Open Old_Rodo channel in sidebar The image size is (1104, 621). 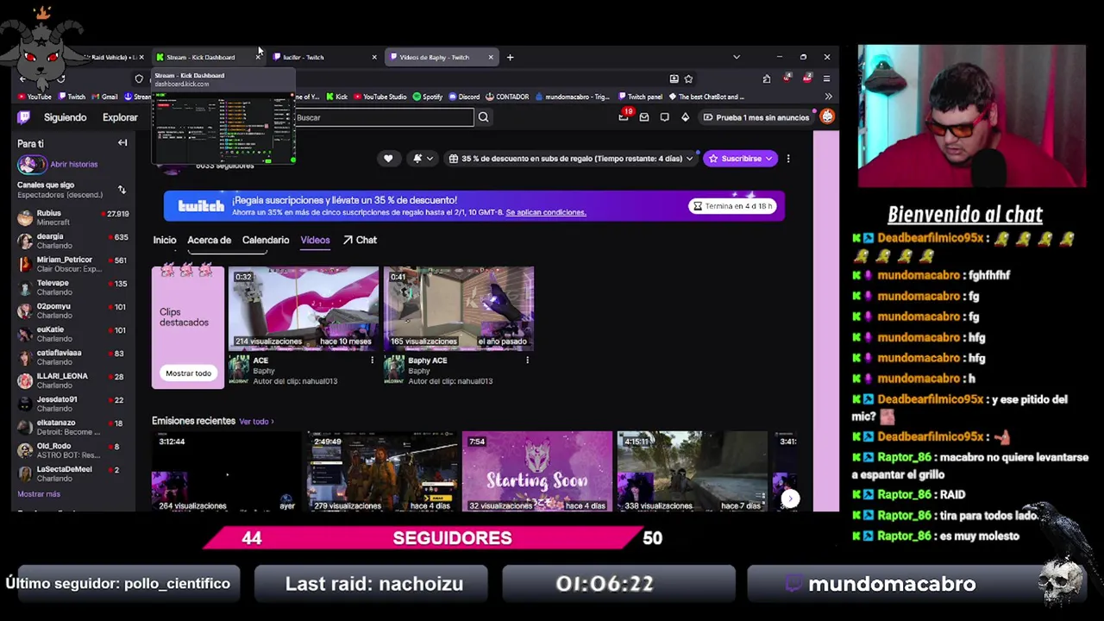point(72,450)
